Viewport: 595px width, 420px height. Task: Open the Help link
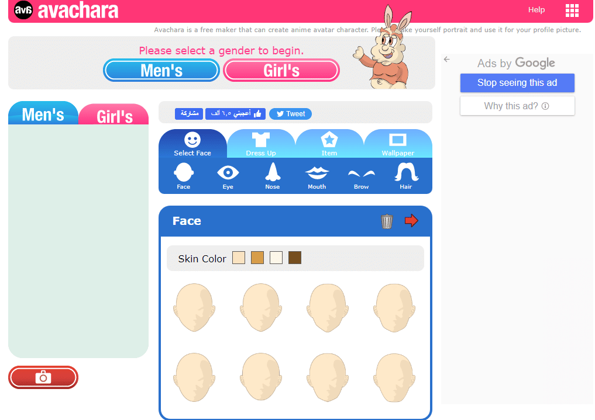coord(536,10)
